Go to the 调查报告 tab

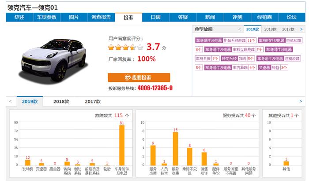pos(101,17)
